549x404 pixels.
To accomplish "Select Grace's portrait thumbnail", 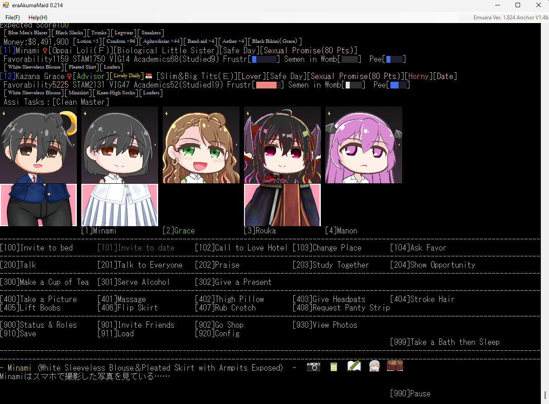I will pos(201,145).
